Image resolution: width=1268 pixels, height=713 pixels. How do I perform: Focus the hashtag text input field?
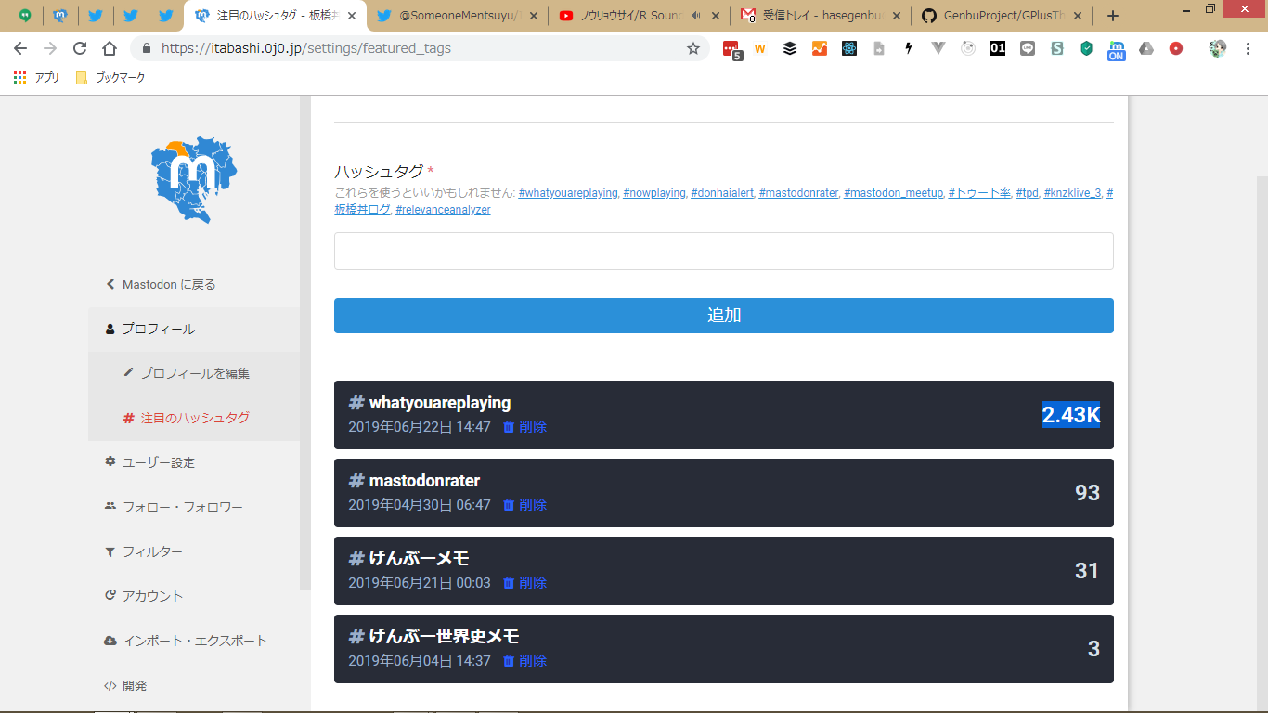[x=723, y=252]
